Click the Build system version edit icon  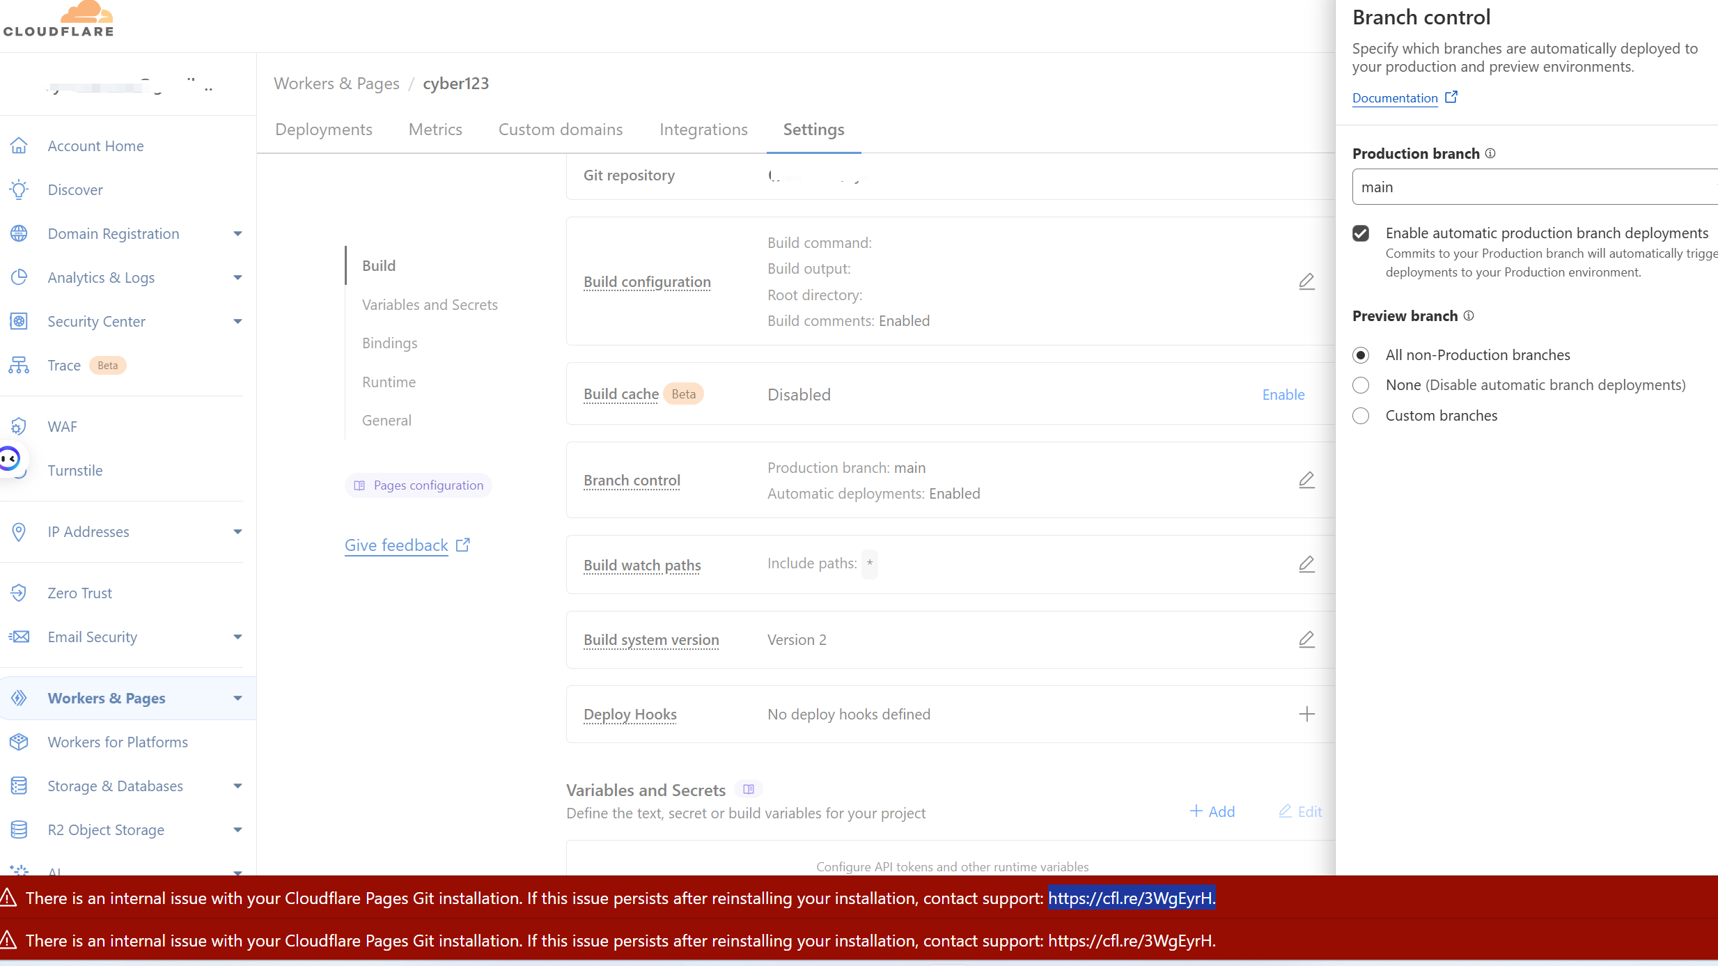click(1306, 639)
